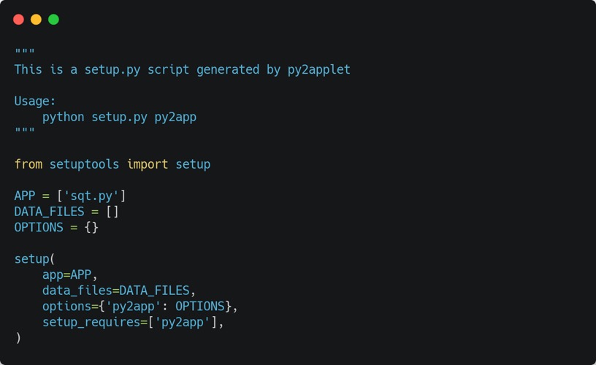Click the closing parenthesis on the last line
This screenshot has height=365, width=596.
(x=18, y=338)
